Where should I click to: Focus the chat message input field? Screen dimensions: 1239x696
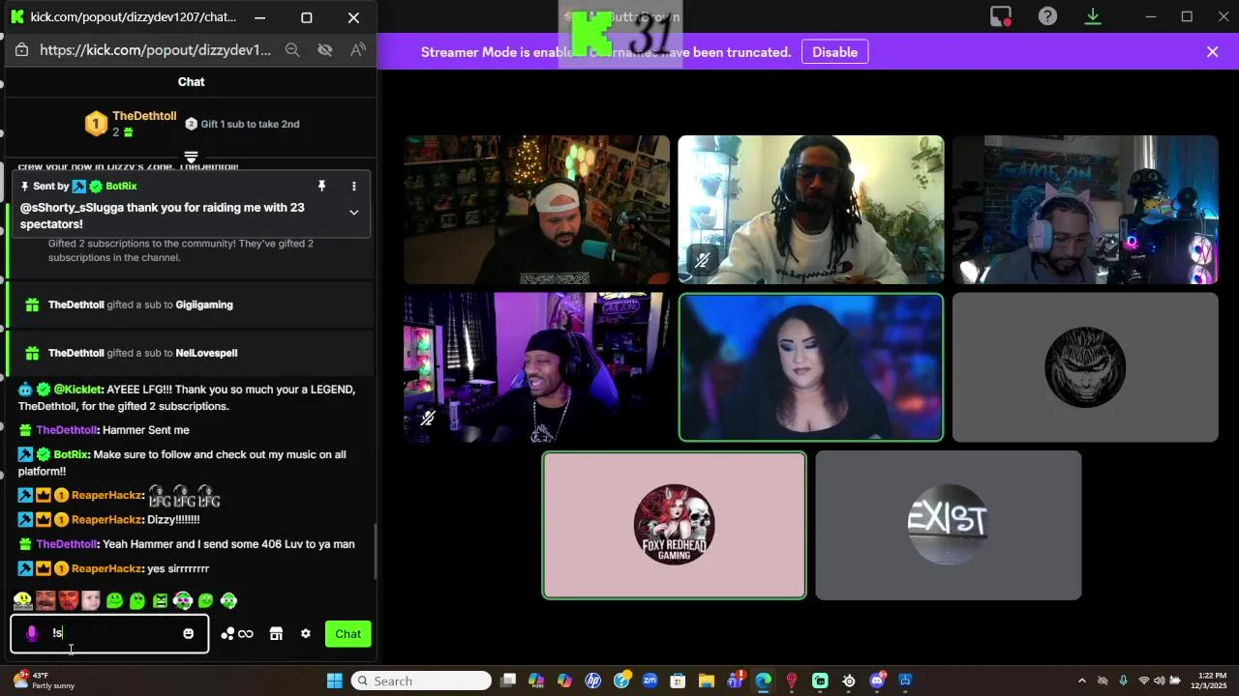[110, 634]
